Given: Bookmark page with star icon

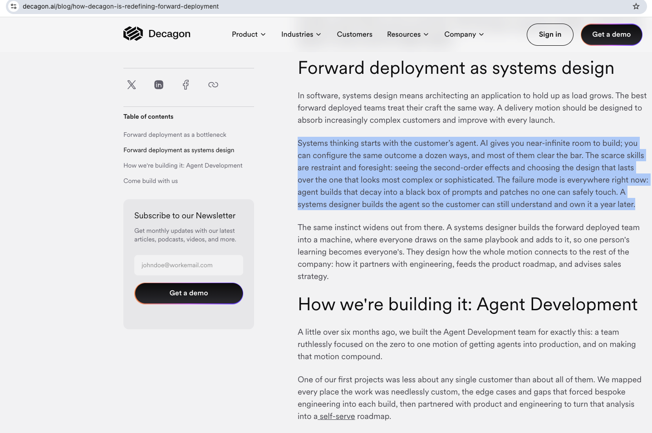Looking at the screenshot, I should 636,6.
